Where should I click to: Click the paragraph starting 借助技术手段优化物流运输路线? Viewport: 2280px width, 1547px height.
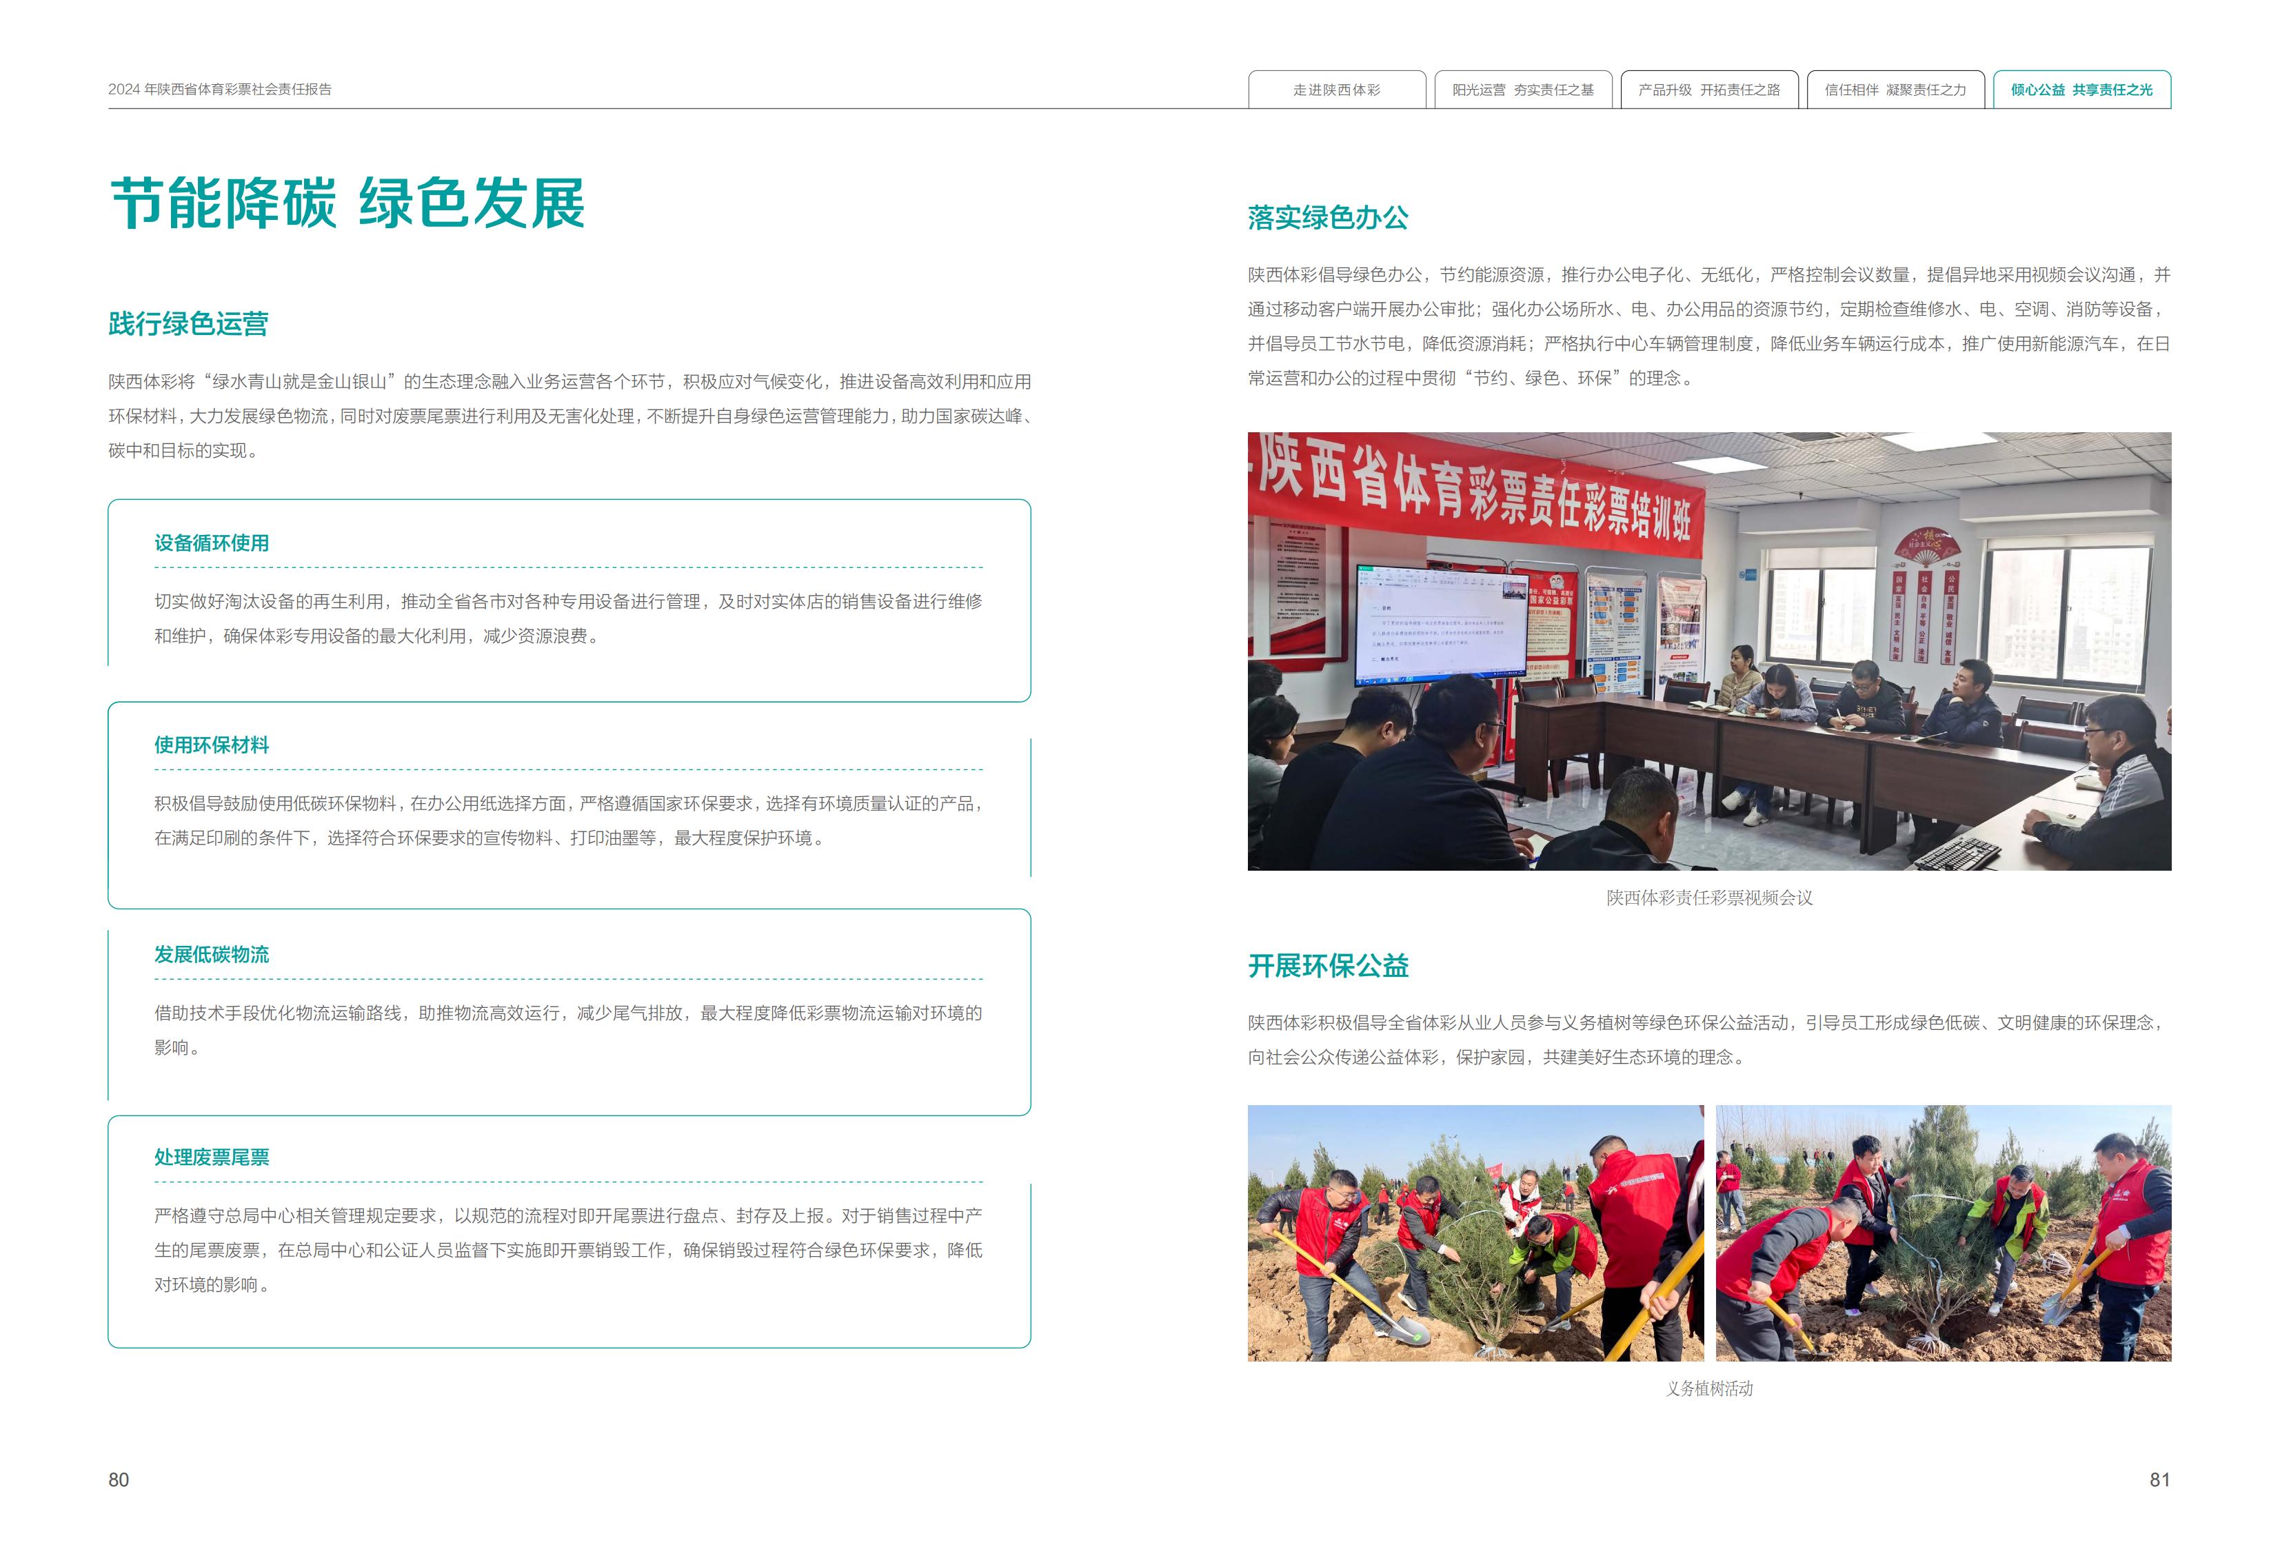point(568,1030)
